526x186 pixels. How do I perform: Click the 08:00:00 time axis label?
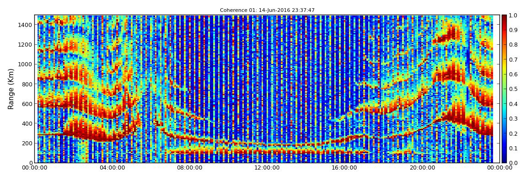[x=190, y=168]
